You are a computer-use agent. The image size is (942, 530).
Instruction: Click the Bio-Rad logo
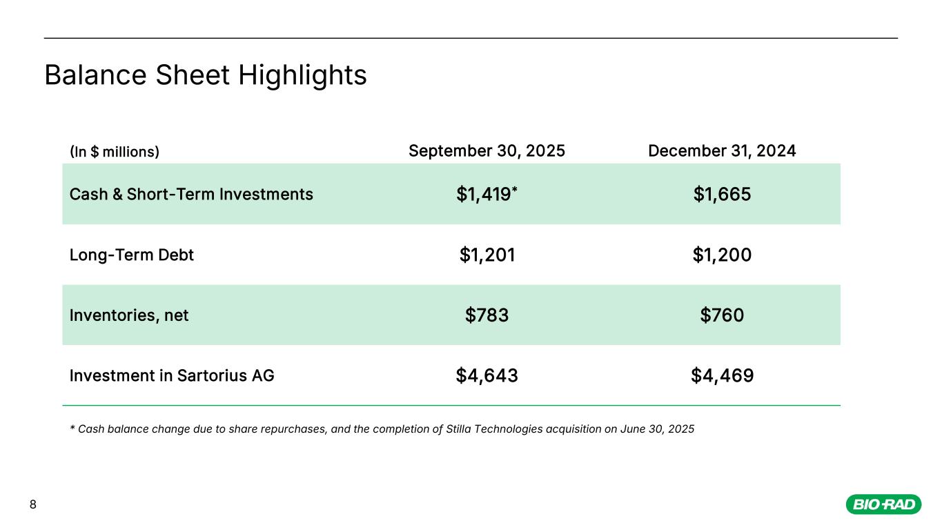883,505
